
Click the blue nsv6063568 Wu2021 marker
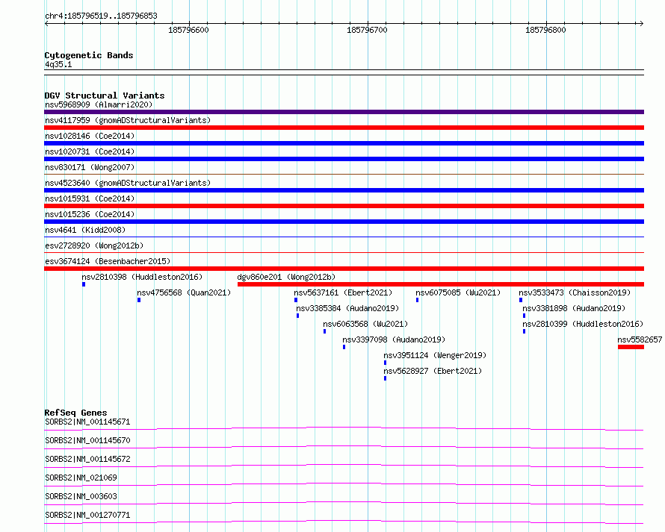click(325, 331)
